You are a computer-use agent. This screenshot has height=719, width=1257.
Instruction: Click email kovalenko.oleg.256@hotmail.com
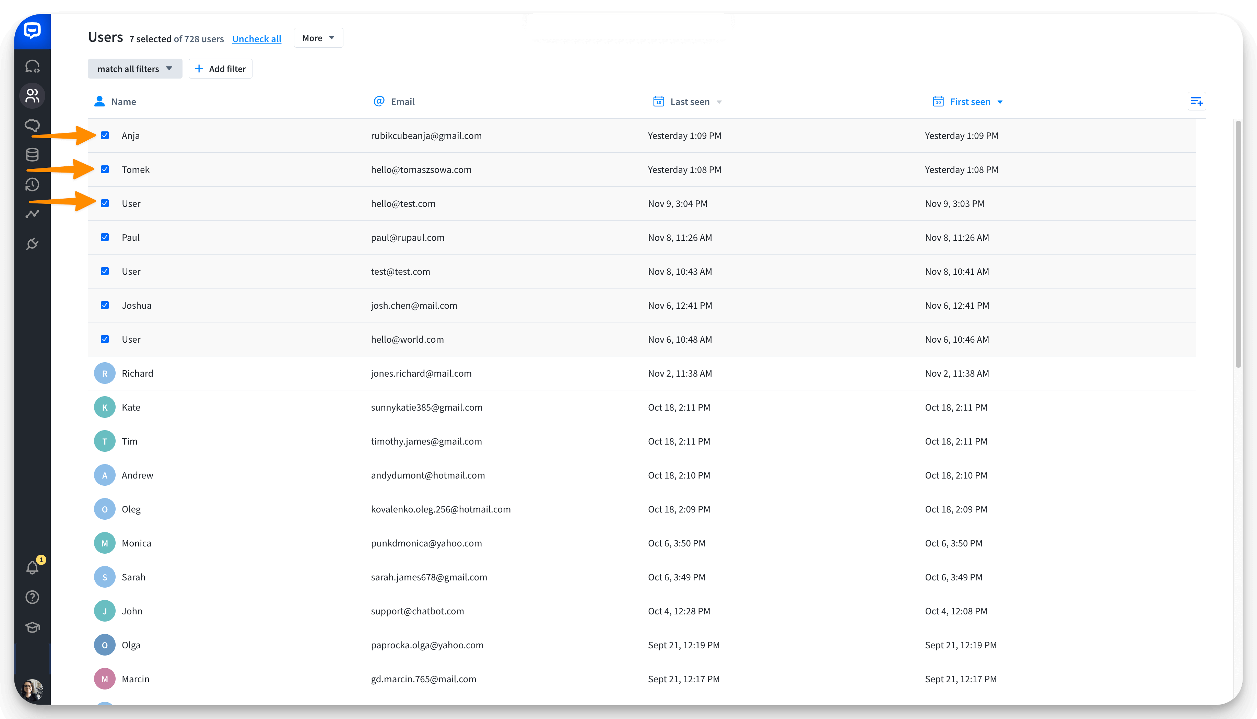click(441, 509)
